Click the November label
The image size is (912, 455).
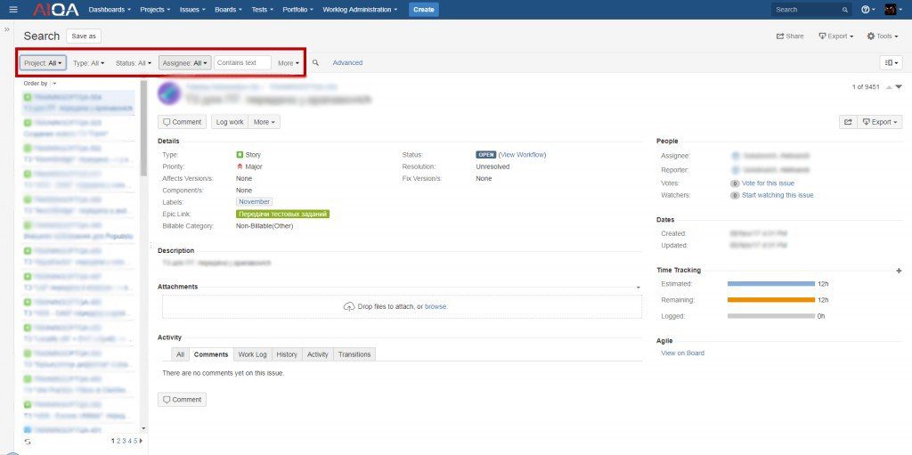(x=254, y=202)
